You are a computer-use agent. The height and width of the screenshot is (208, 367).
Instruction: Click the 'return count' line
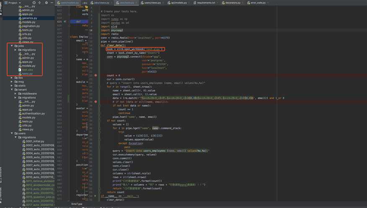pyautogui.click(x=115, y=192)
